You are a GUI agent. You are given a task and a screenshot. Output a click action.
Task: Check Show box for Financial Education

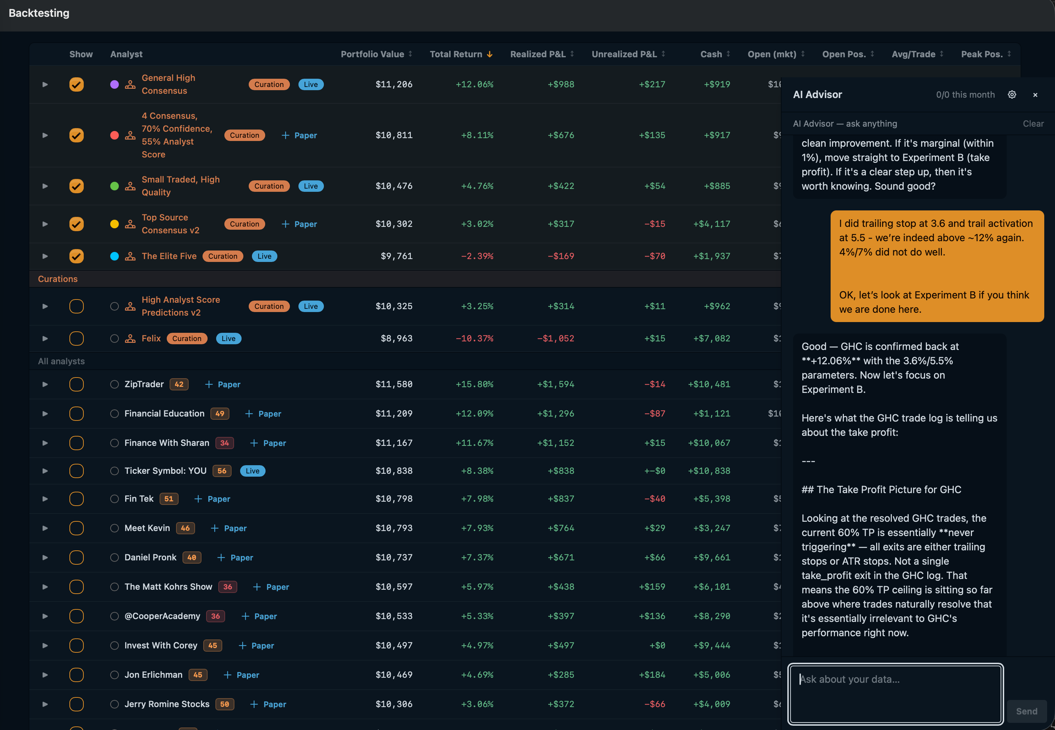76,413
